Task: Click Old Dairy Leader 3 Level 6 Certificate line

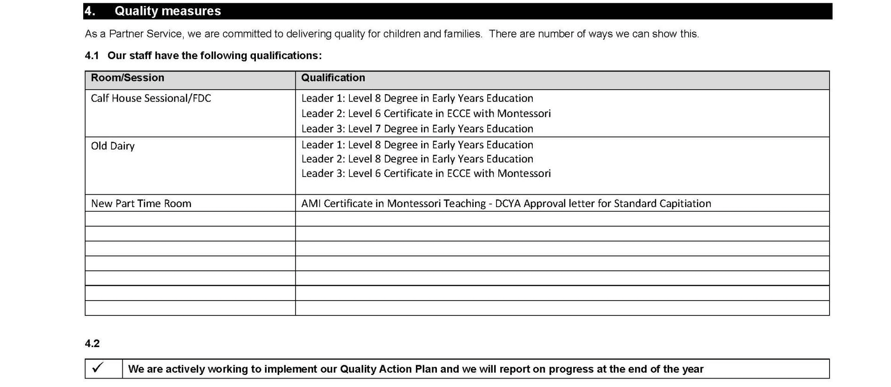Action: (x=426, y=173)
